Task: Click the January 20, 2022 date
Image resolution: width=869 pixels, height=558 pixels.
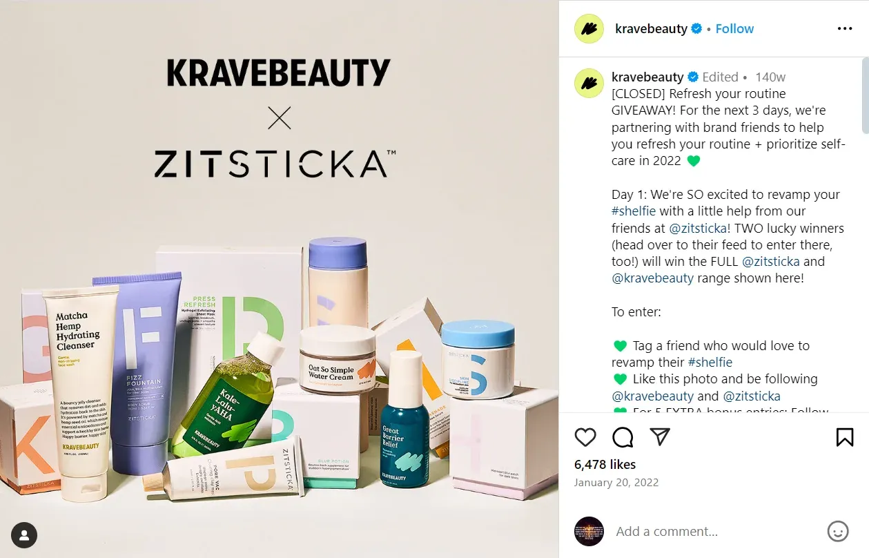Action: 616,483
